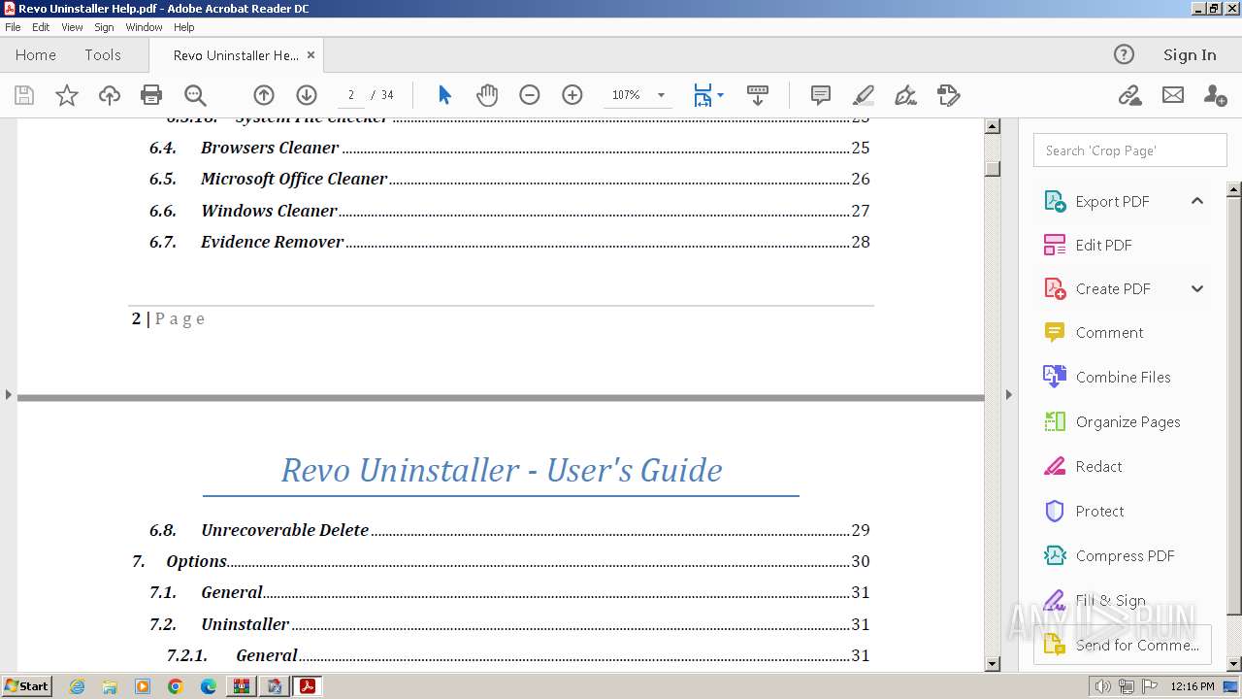Open the Windows Start menu
Image resolution: width=1242 pixels, height=699 pixels.
coord(26,686)
